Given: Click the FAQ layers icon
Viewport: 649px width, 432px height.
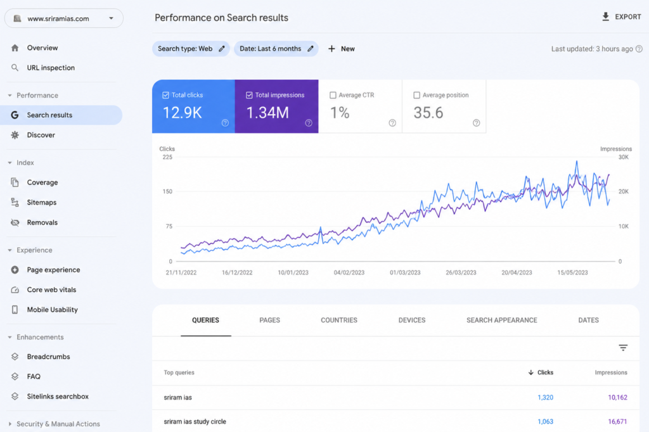Looking at the screenshot, I should click(15, 376).
